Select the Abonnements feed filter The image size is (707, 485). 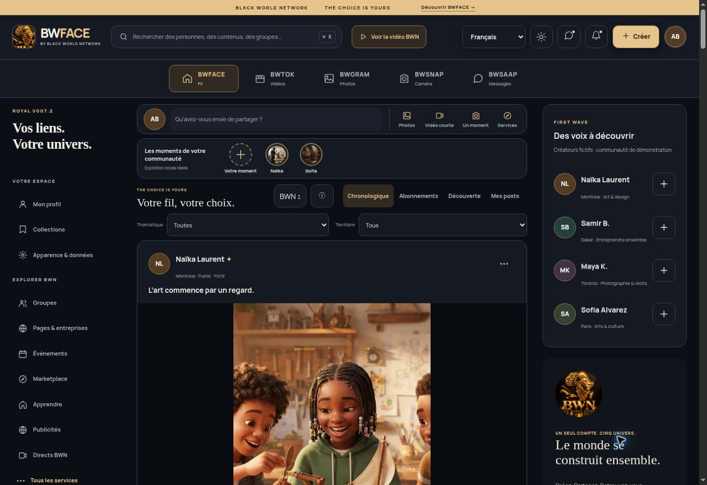[419, 196]
